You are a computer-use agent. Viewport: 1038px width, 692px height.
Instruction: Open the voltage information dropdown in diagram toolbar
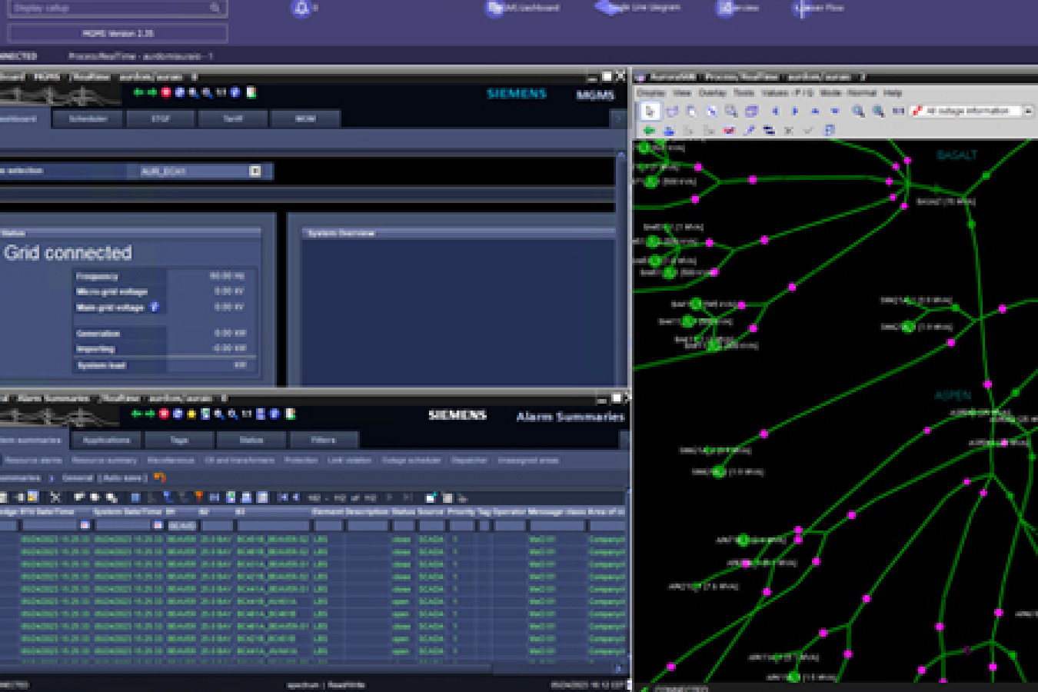pos(1028,111)
